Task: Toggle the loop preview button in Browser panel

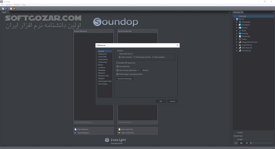Action: [241, 143]
